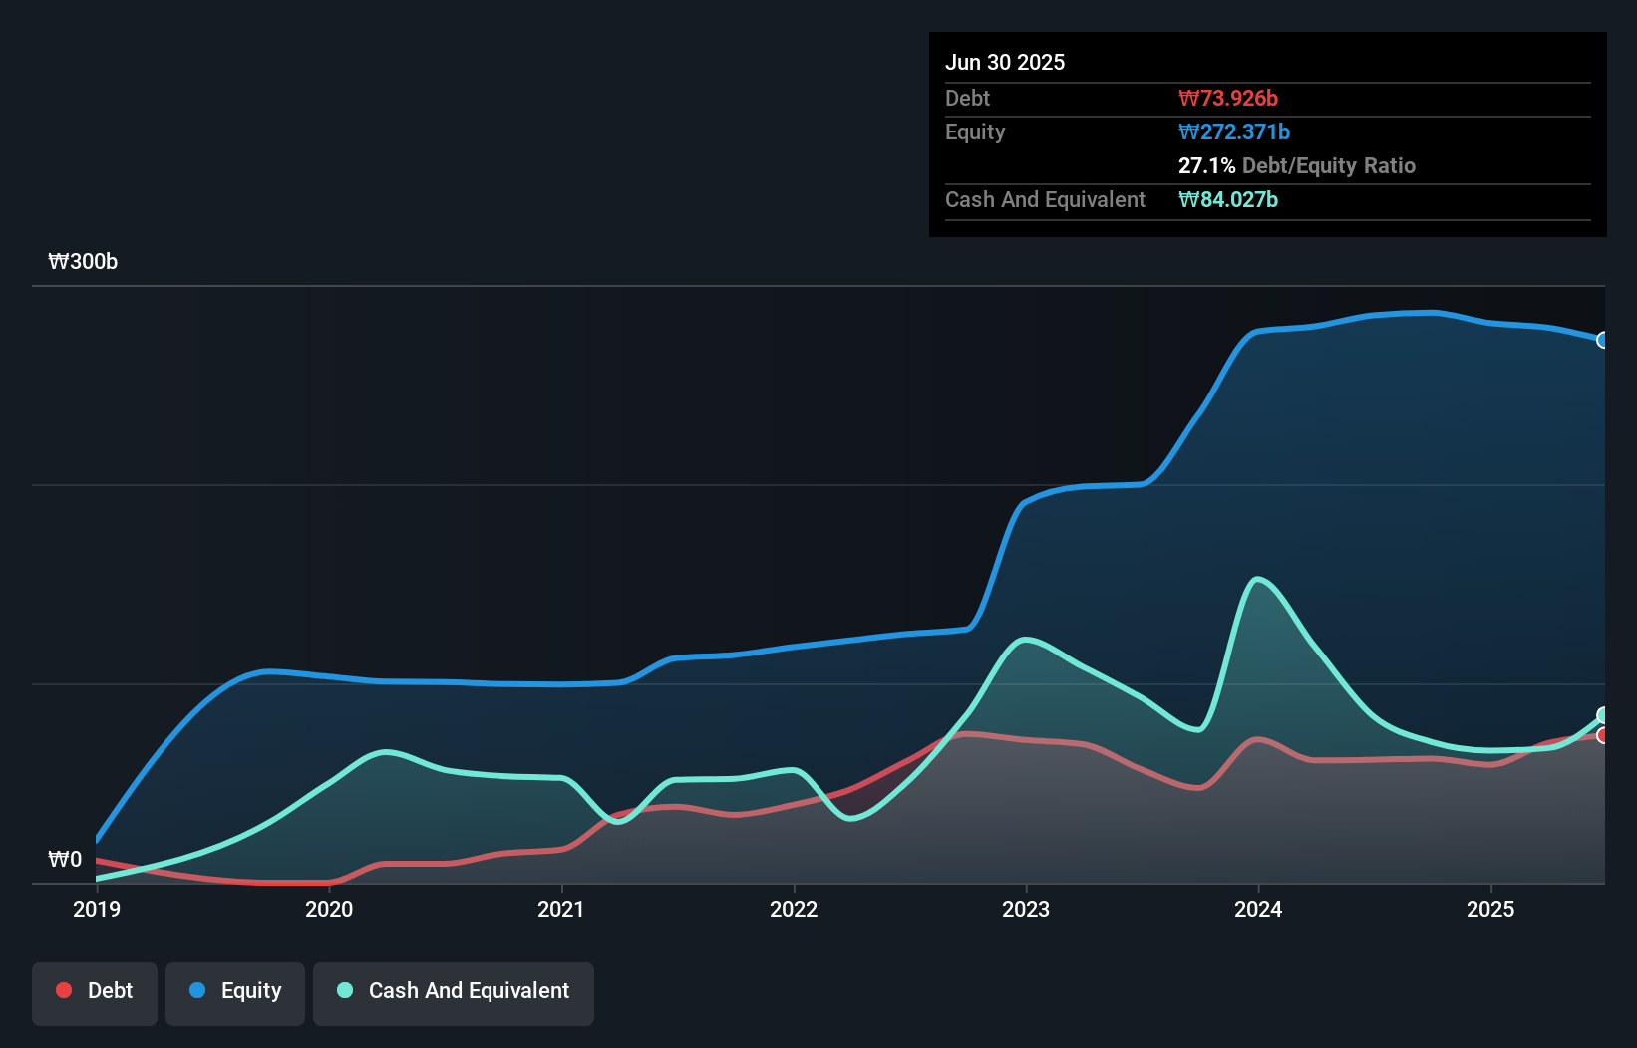This screenshot has width=1637, height=1048.
Task: Select the red Debt endpoint marker
Action: [x=1603, y=735]
